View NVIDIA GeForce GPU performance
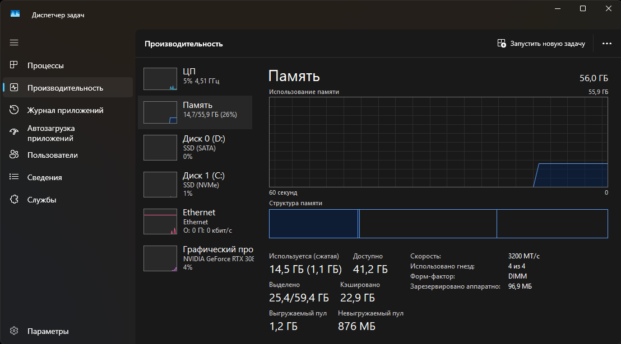The height and width of the screenshot is (344, 621). [x=195, y=257]
